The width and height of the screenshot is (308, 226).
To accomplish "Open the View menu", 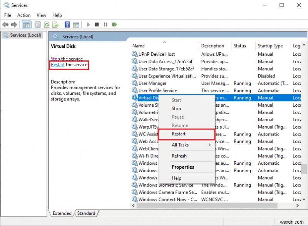I will point(41,15).
